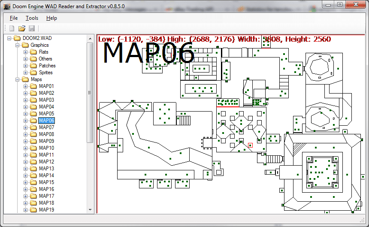Select MAP08 in the tree
The height and width of the screenshot is (227, 369).
click(47, 134)
